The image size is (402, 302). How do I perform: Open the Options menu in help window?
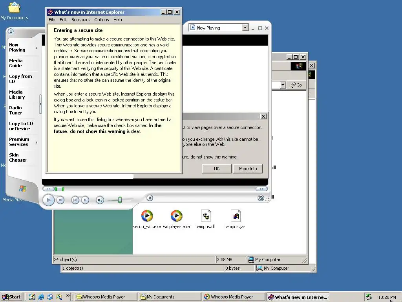point(102,20)
